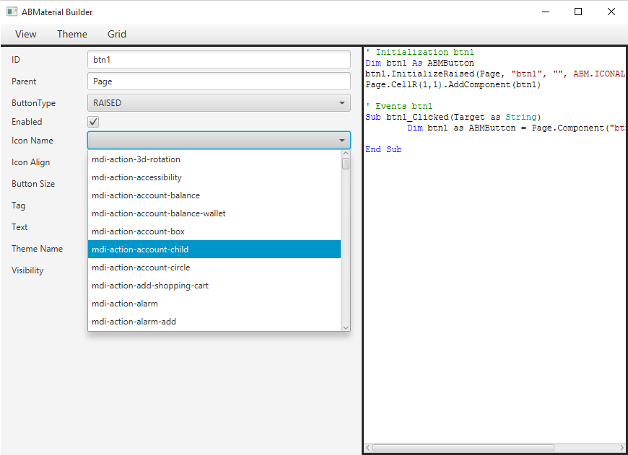Open the View menu
The height and width of the screenshot is (455, 628).
pyautogui.click(x=25, y=34)
